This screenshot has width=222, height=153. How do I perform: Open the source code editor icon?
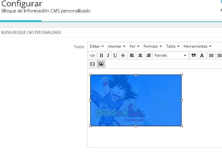pos(92,55)
